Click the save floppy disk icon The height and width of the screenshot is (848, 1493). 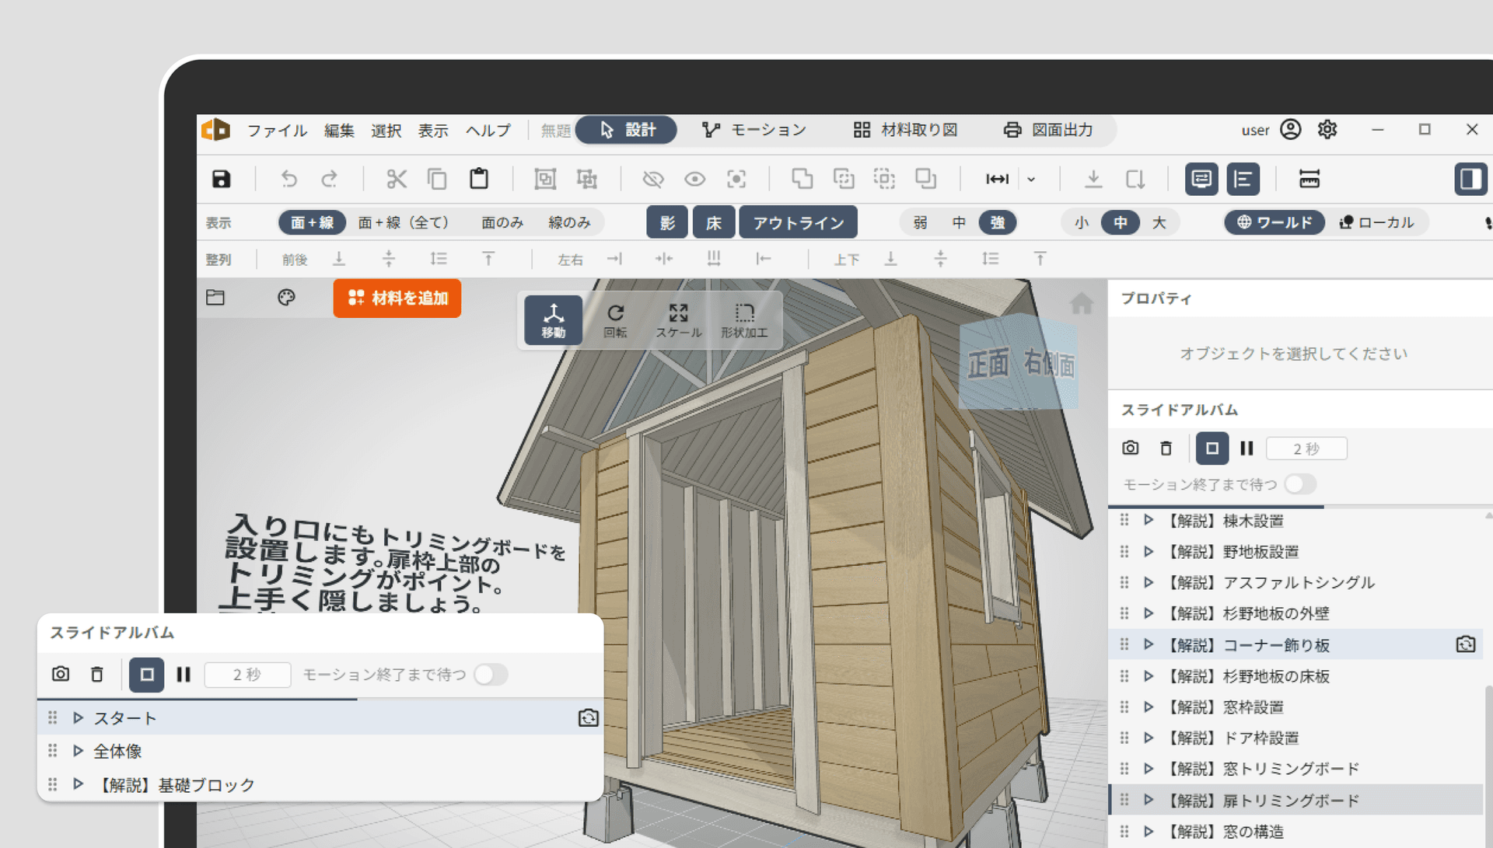click(222, 179)
